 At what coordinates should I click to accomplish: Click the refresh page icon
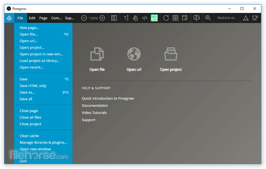pyautogui.click(x=166, y=18)
